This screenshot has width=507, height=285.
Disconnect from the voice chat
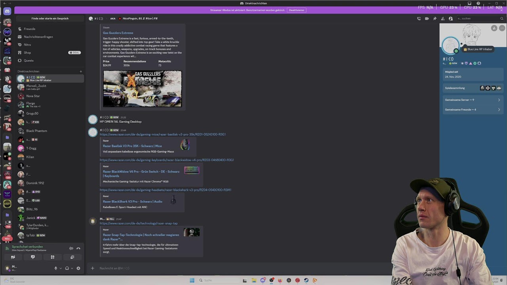78,248
